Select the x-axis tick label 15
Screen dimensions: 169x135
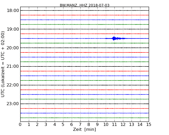[149, 124]
